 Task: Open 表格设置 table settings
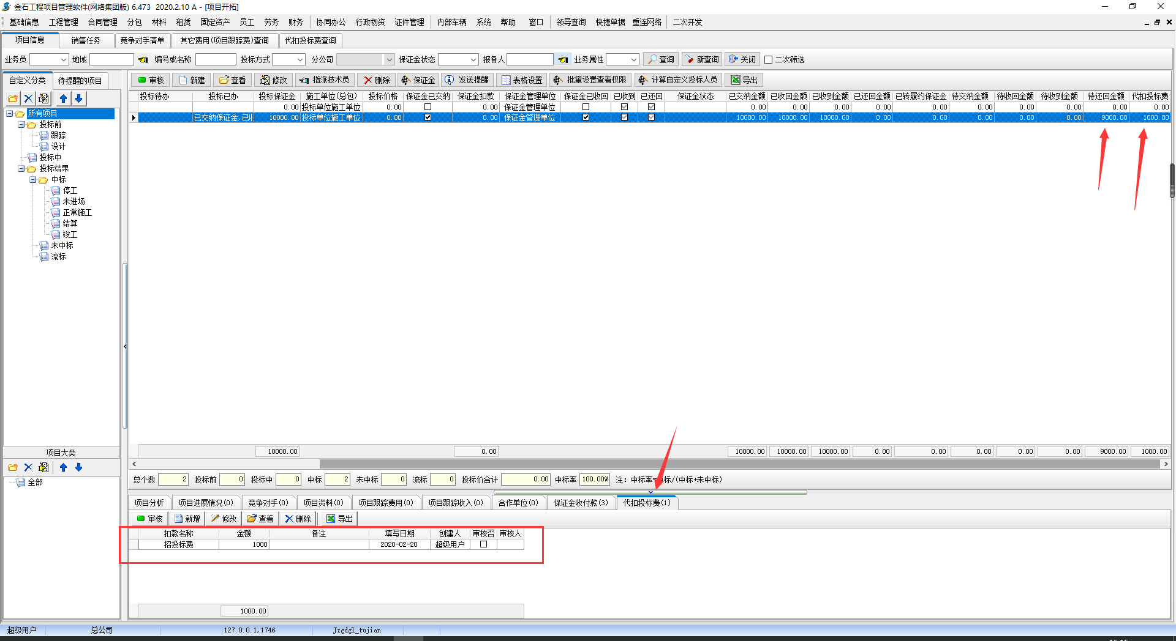pos(522,80)
